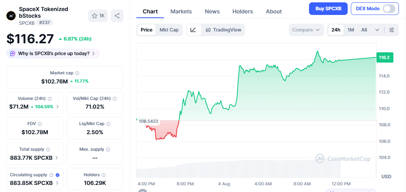Switch to the Markets tab
The image size is (406, 192).
[181, 12]
